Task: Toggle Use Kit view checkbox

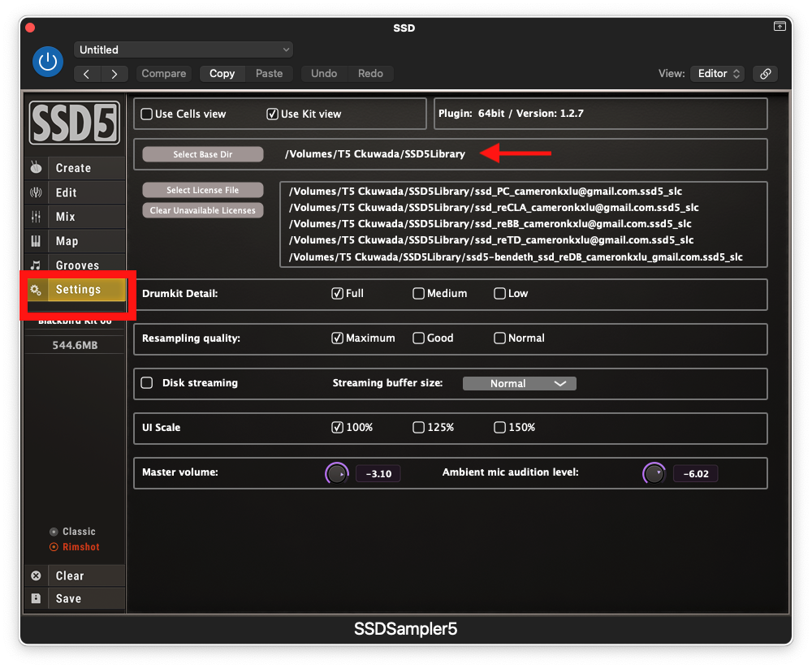Action: click(272, 114)
